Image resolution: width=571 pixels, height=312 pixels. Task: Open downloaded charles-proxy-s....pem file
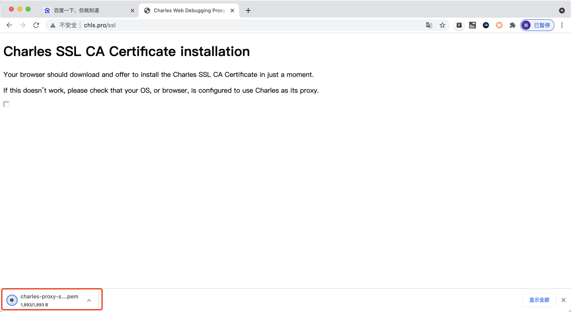[x=49, y=297]
